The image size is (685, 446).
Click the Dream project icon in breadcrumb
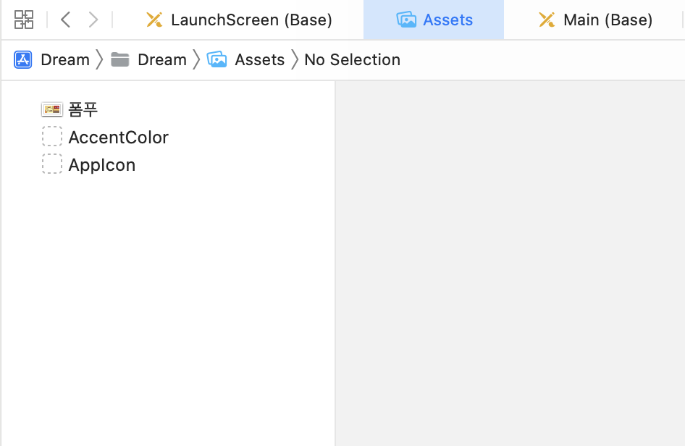coord(22,59)
